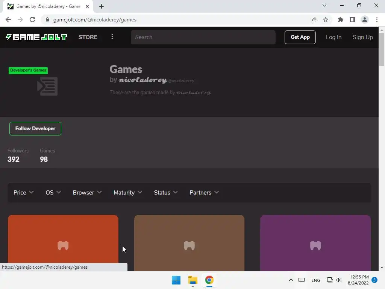The width and height of the screenshot is (385, 289).
Task: Click the Game Jolt logo
Action: click(x=36, y=37)
